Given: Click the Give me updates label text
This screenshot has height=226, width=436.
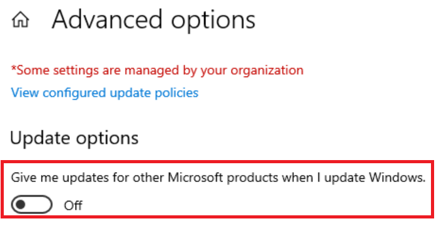Looking at the screenshot, I should pyautogui.click(x=218, y=178).
